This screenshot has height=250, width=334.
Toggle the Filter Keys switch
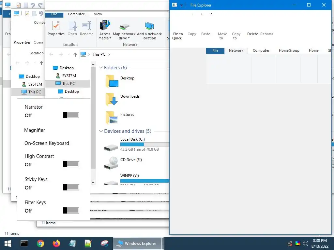(x=71, y=211)
